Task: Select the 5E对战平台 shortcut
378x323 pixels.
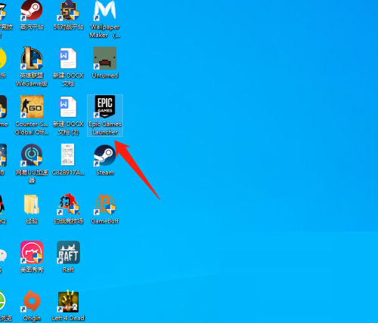Action: pyautogui.click(x=68, y=15)
